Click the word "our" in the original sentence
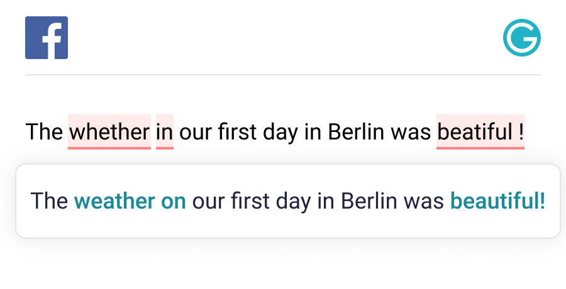Viewport: 566px width, 289px height. (x=195, y=132)
